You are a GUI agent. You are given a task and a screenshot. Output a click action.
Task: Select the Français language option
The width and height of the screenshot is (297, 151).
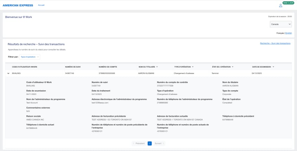[x=280, y=33]
